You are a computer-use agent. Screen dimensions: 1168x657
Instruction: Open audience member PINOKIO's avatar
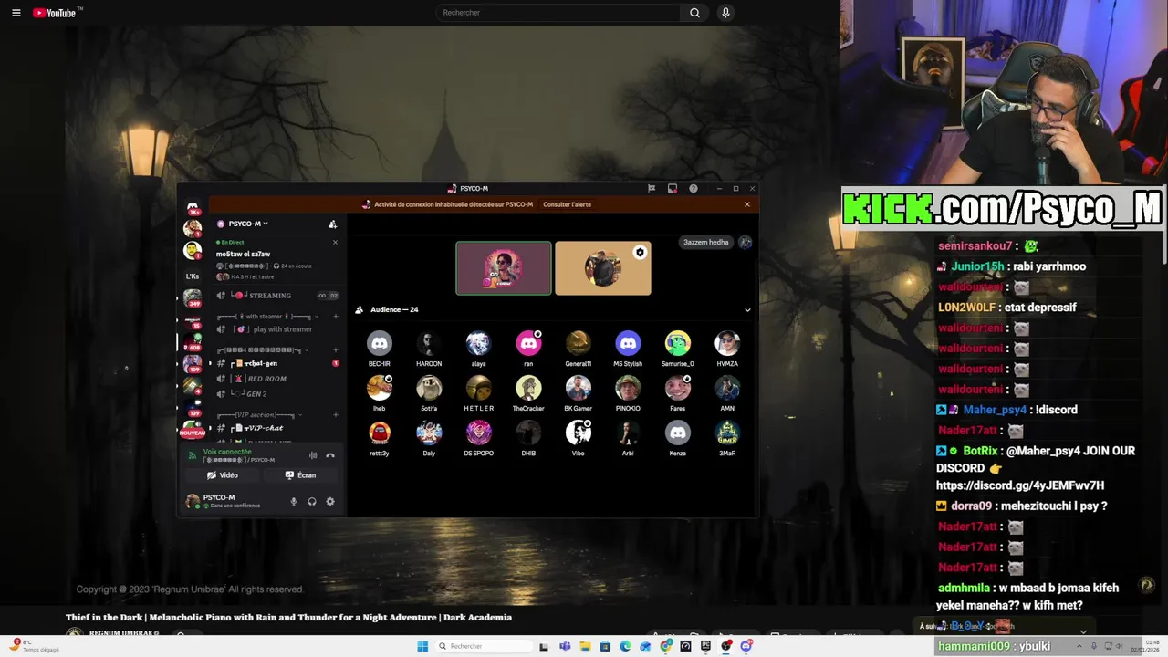tap(628, 388)
